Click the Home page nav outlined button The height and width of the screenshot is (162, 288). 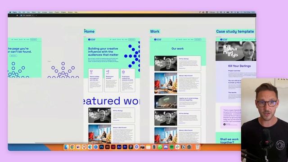(x=132, y=40)
